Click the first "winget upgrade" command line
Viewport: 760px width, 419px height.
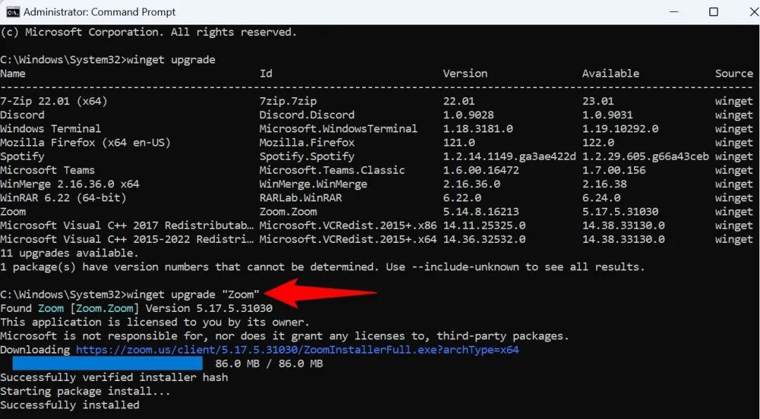(108, 60)
